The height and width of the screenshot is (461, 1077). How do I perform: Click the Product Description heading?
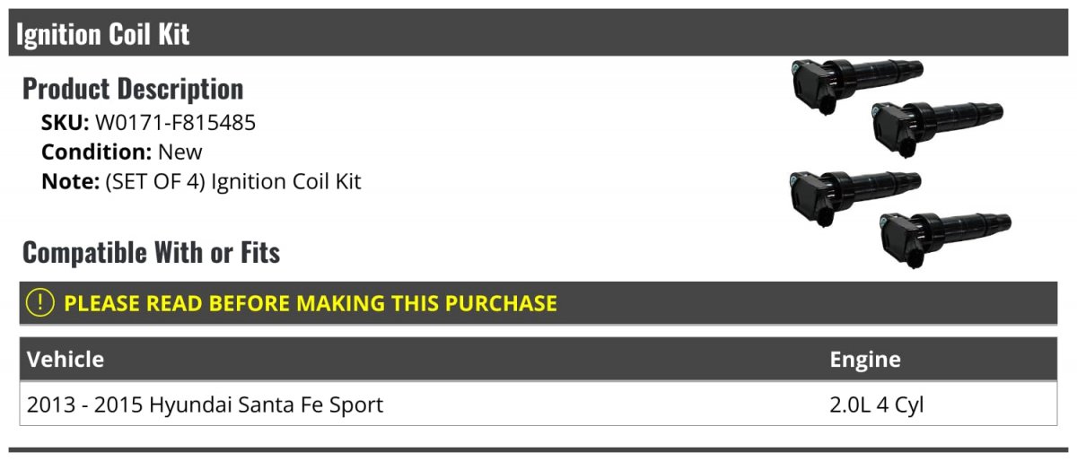(x=133, y=89)
